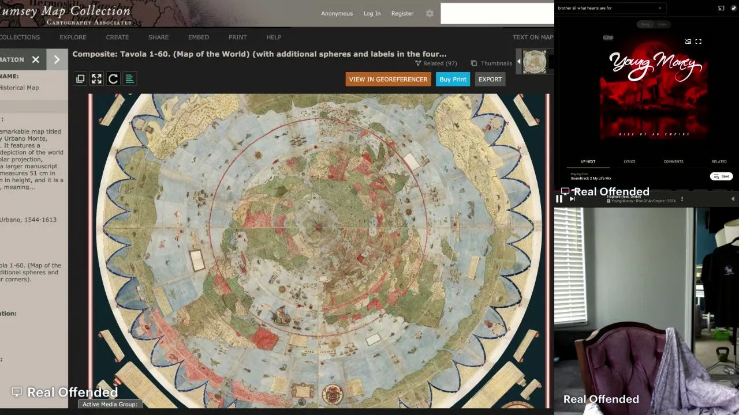Click the composite map title heading
739x415 pixels.
[259, 54]
